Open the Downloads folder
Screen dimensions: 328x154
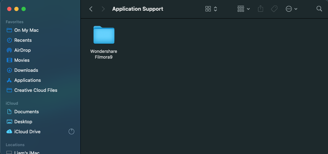(26, 70)
